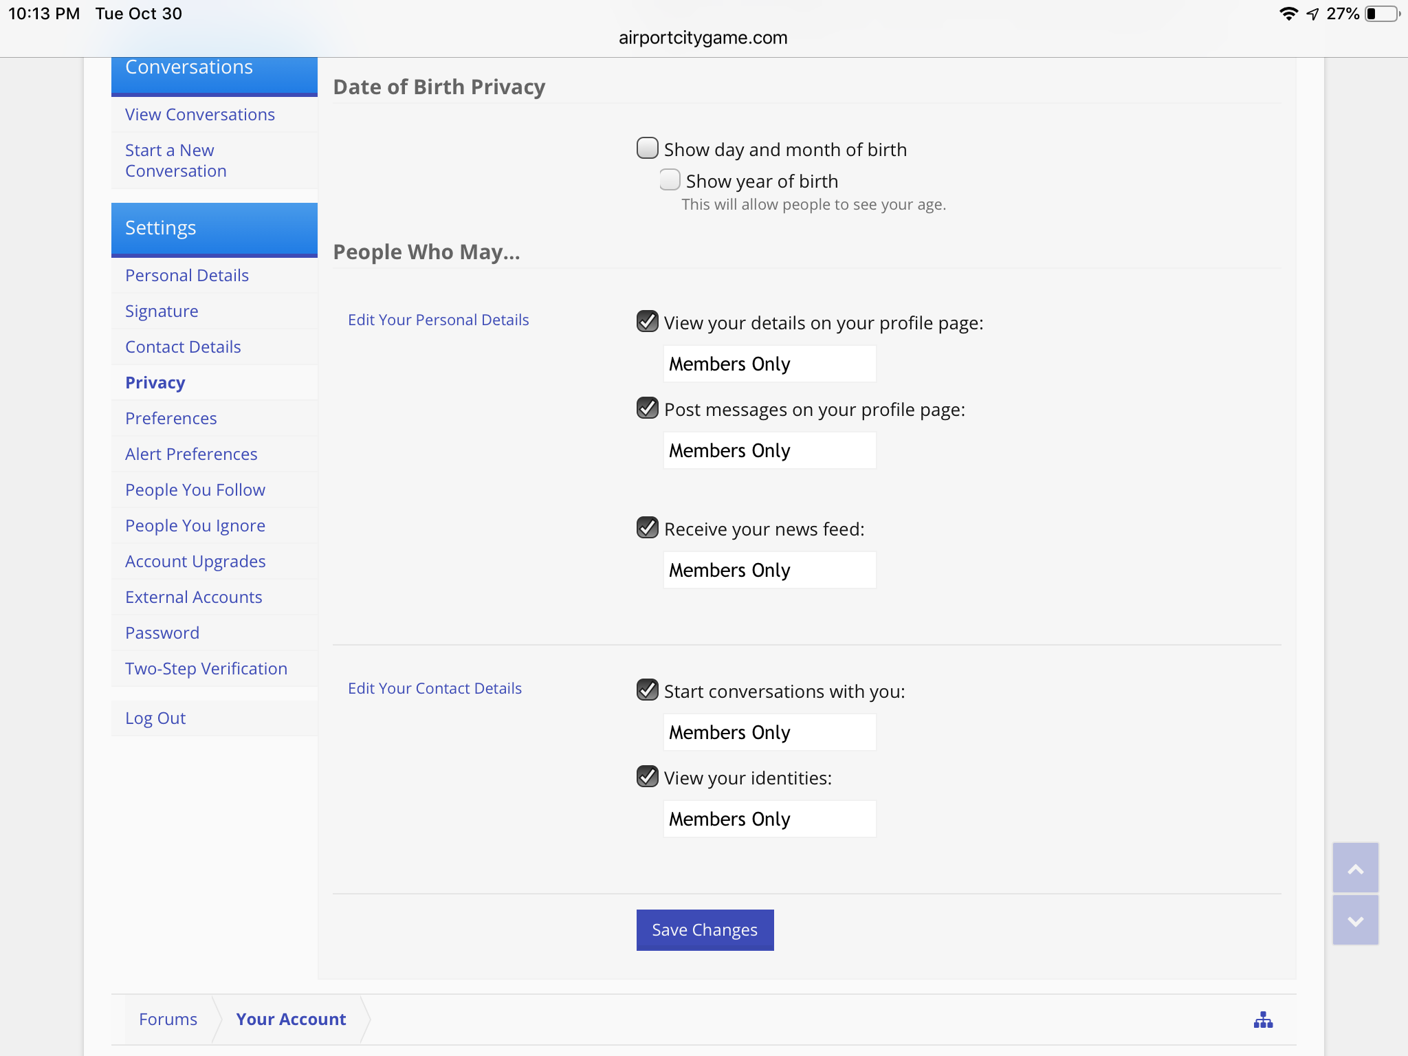
Task: Click the sitemap icon in breadcrumb bar
Action: (1263, 1020)
